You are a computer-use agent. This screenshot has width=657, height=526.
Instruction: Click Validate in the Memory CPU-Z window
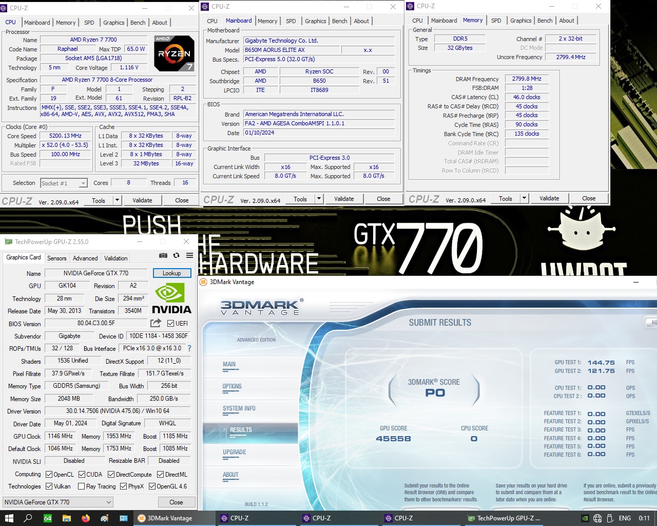point(549,198)
